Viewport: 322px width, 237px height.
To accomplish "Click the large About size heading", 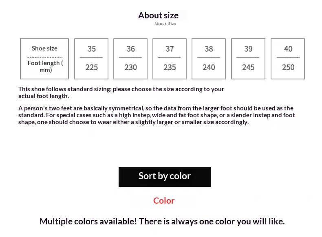I will [x=158, y=15].
